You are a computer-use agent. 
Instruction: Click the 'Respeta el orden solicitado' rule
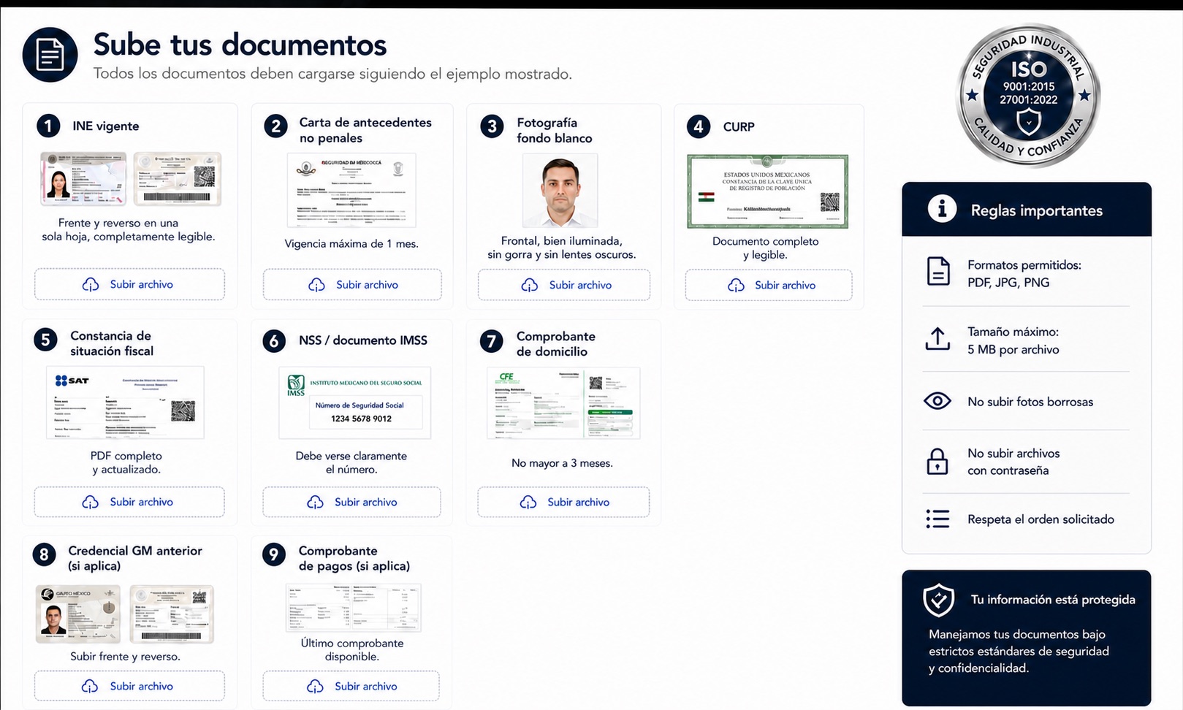(x=1041, y=519)
